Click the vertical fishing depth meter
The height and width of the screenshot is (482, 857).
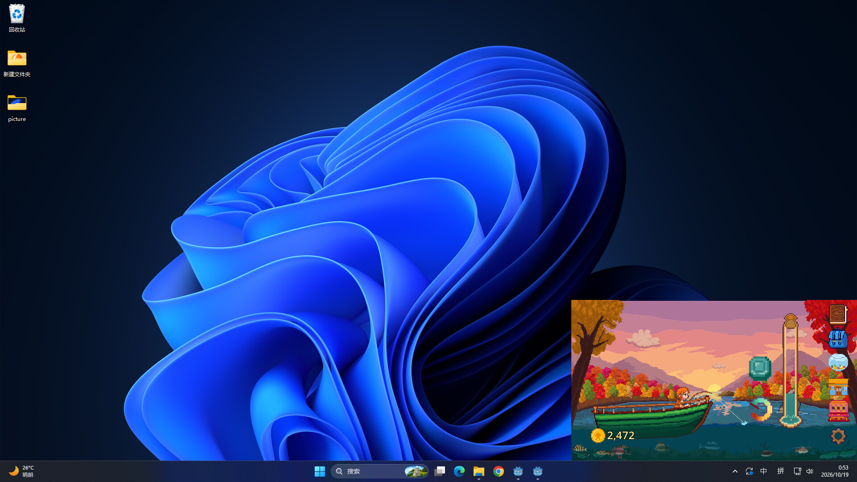(x=790, y=370)
